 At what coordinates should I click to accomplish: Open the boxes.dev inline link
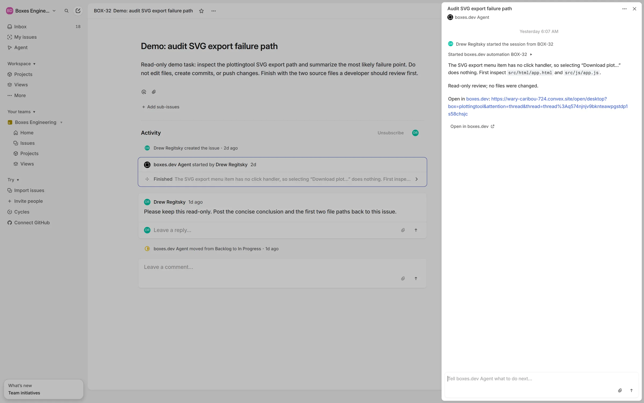477,99
